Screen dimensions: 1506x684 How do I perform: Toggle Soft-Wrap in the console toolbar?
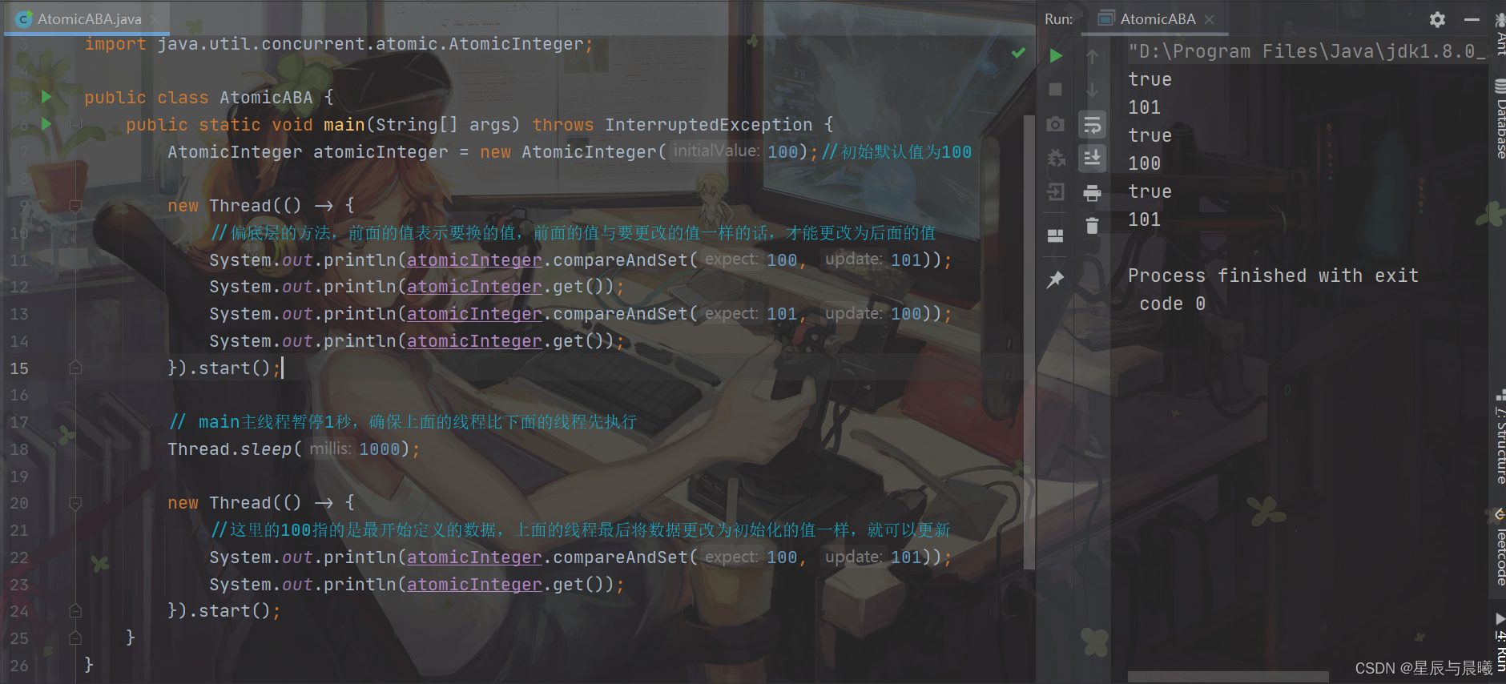click(1092, 124)
